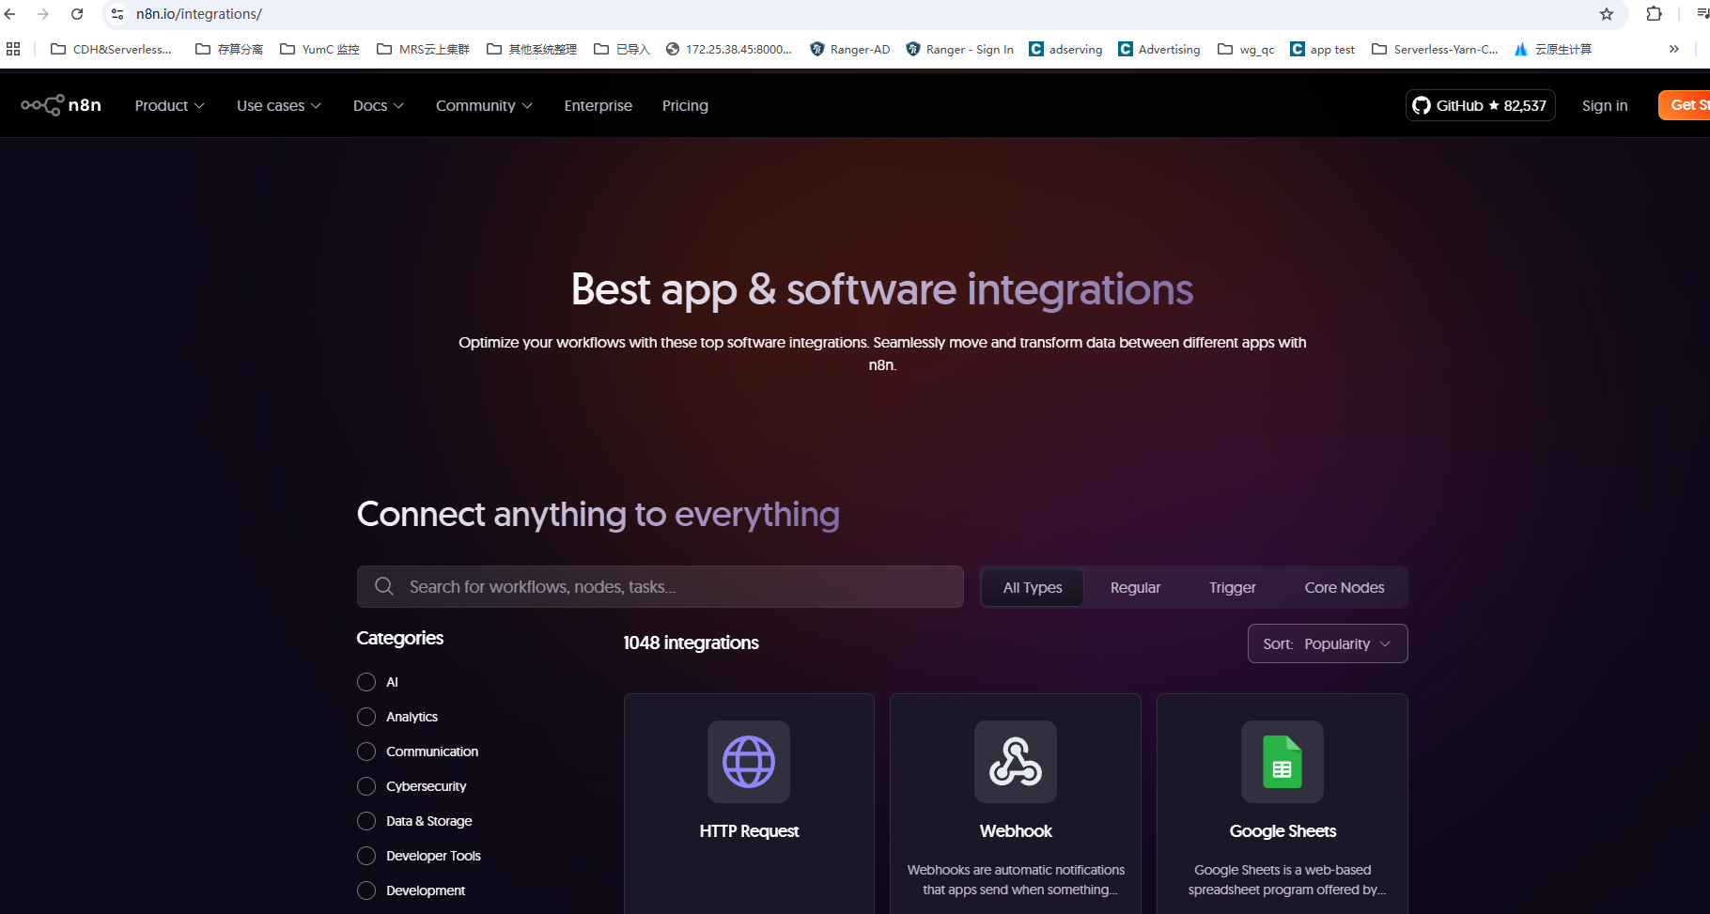This screenshot has height=914, width=1710.
Task: Click Sign in link
Action: pos(1605,105)
